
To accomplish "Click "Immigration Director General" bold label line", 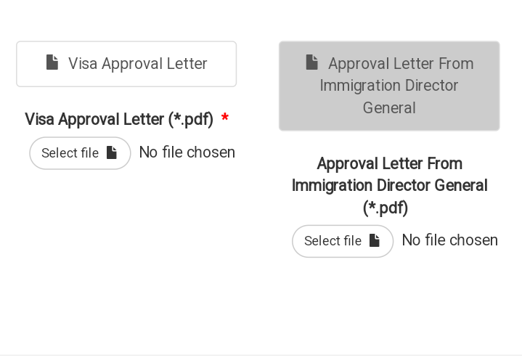I will coord(389,186).
